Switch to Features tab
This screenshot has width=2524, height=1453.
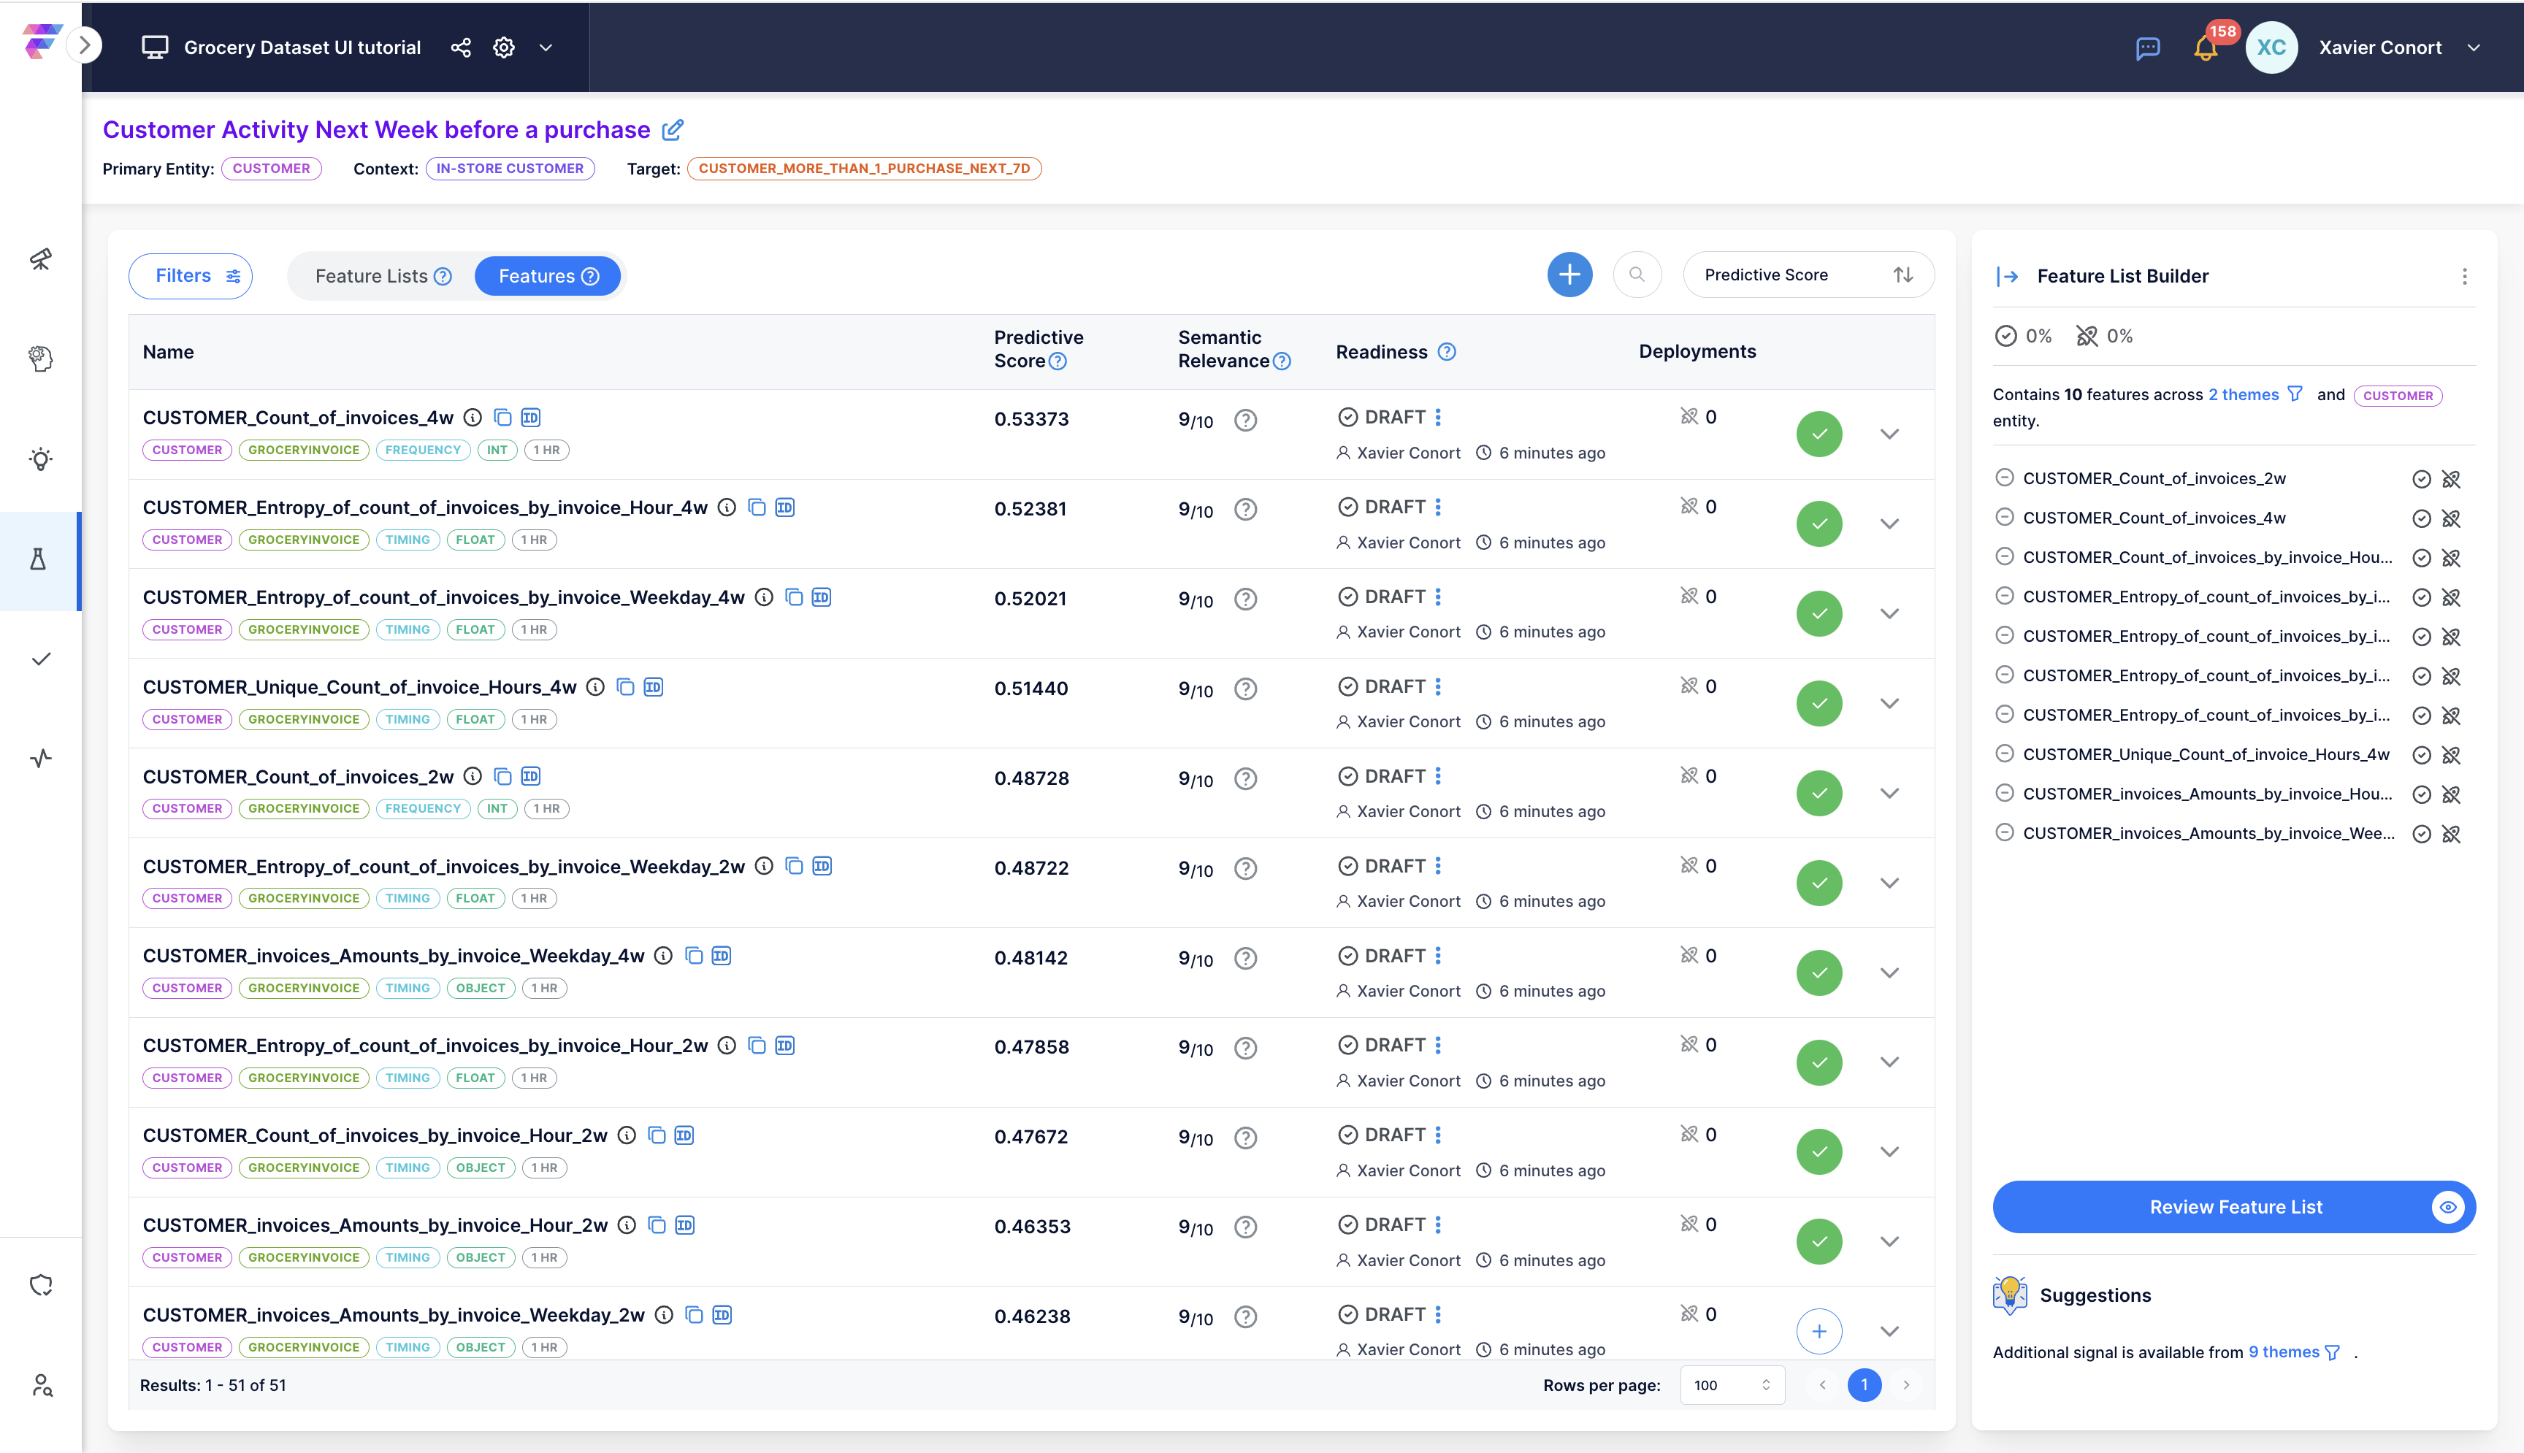tap(548, 277)
